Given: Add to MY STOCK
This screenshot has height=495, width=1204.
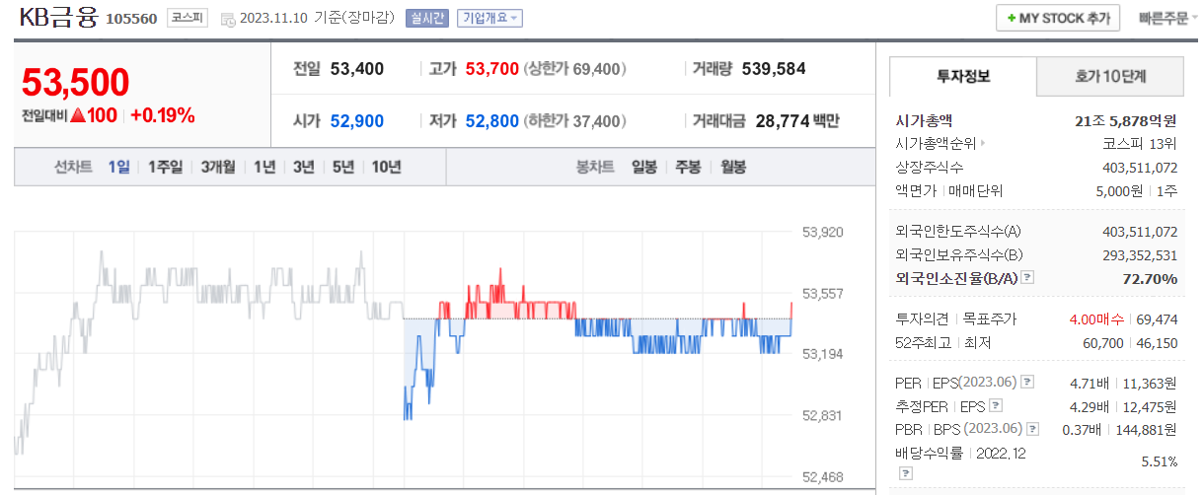Looking at the screenshot, I should pyautogui.click(x=1058, y=18).
